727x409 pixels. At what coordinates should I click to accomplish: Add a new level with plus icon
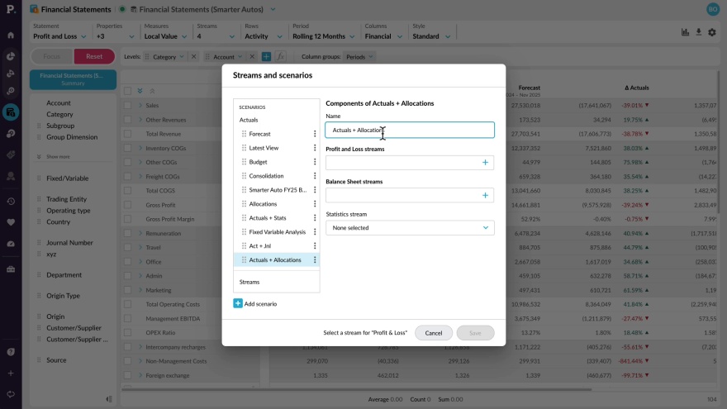tap(266, 56)
